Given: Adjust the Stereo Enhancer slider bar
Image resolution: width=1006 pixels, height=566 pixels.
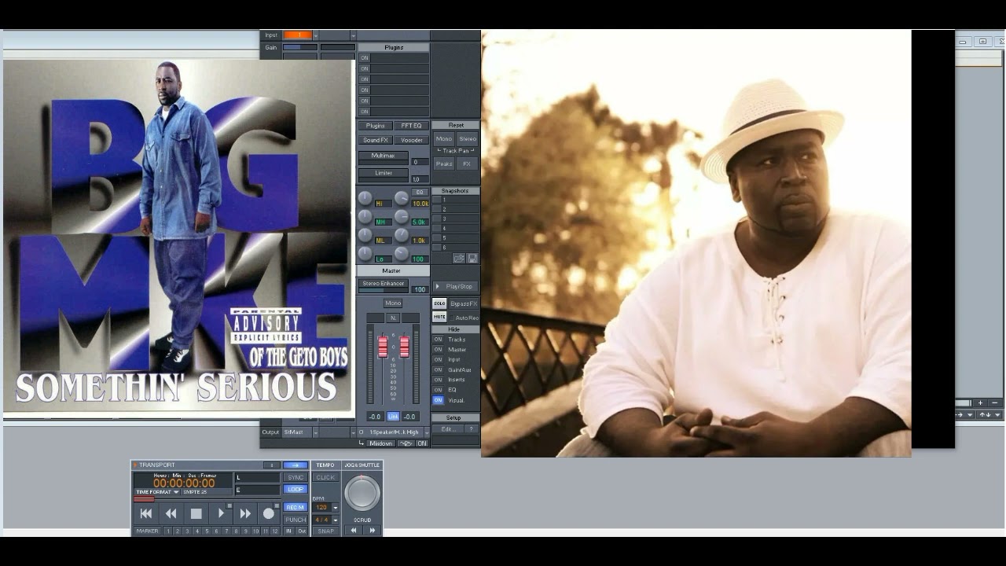Looking at the screenshot, I should (384, 291).
